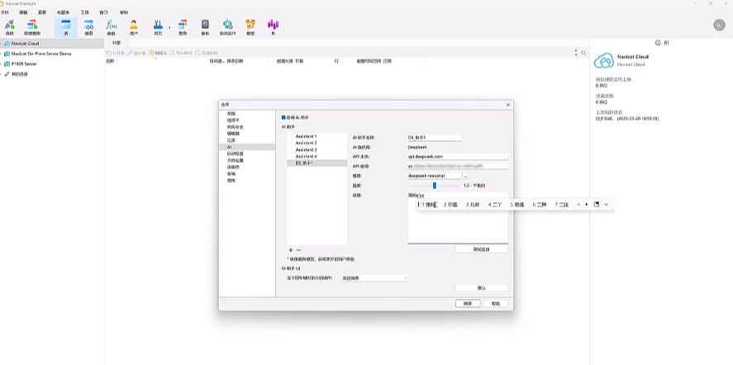
Task: Click the blurred API key field
Action: click(x=458, y=166)
